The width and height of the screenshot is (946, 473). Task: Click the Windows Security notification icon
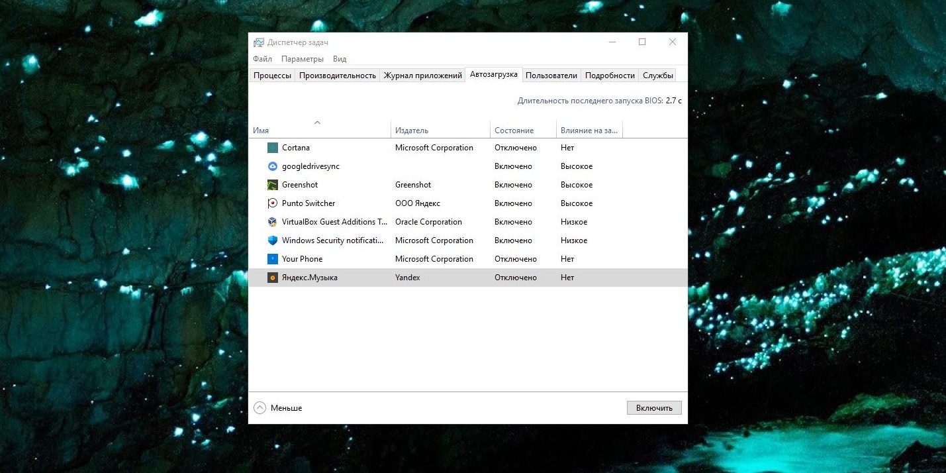(x=273, y=240)
